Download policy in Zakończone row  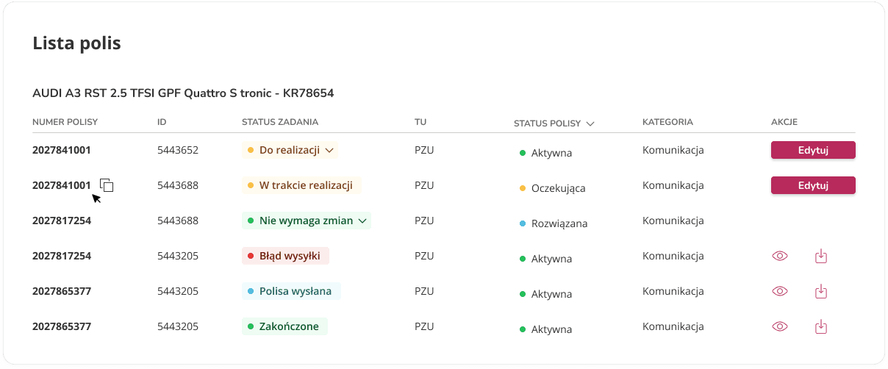[x=822, y=326]
